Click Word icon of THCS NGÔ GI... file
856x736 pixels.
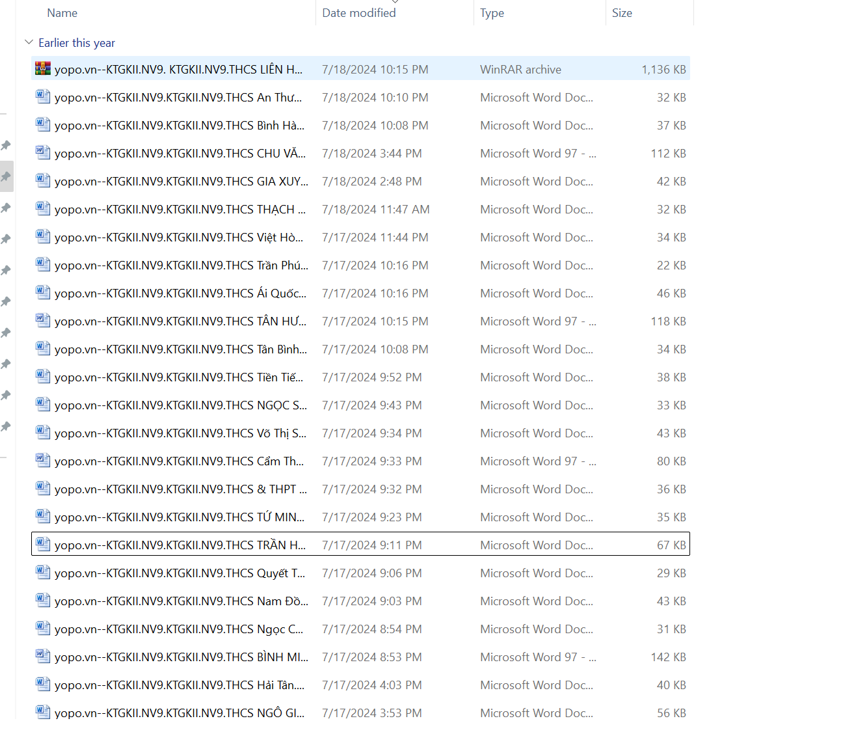pyautogui.click(x=43, y=712)
